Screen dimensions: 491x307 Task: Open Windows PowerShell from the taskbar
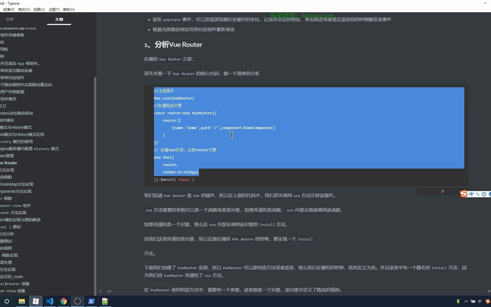click(91, 301)
